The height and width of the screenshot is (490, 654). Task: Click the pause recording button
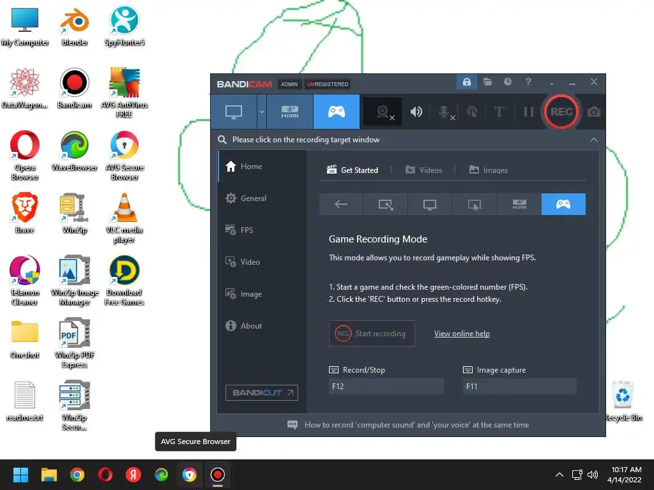(528, 112)
